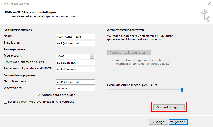Viewport: 213px width, 127px height.
Task: Open Meer instellingen
Action: click(169, 107)
